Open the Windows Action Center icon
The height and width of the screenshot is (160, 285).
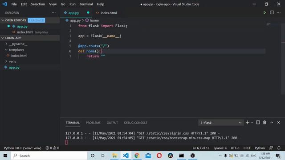[x=278, y=156]
